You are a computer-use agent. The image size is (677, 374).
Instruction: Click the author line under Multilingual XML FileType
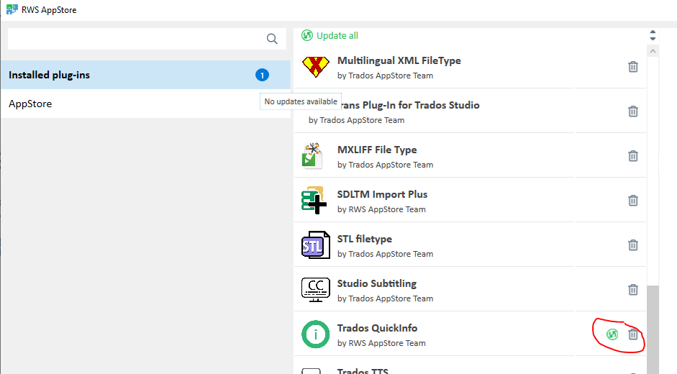click(x=385, y=76)
